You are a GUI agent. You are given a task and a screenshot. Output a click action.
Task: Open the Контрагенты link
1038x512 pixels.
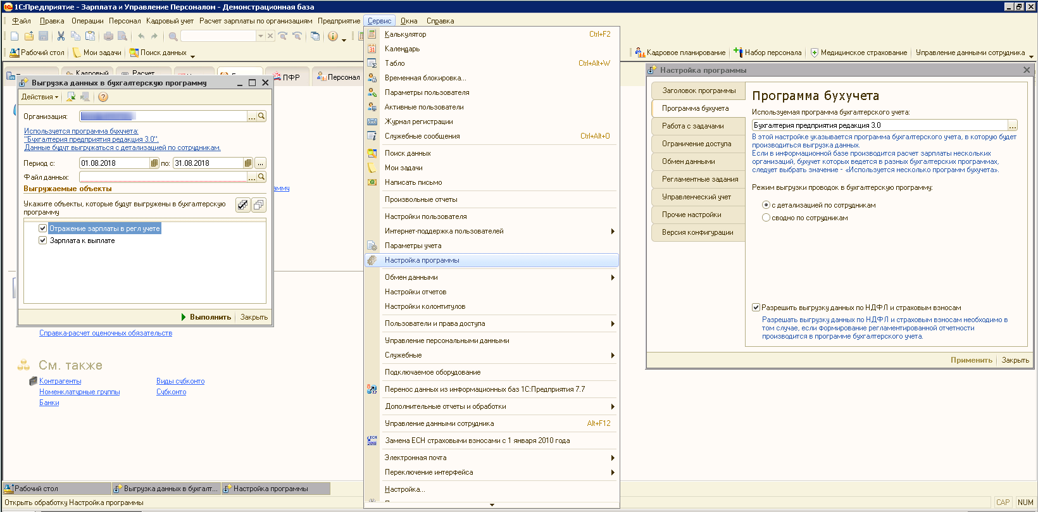60,381
